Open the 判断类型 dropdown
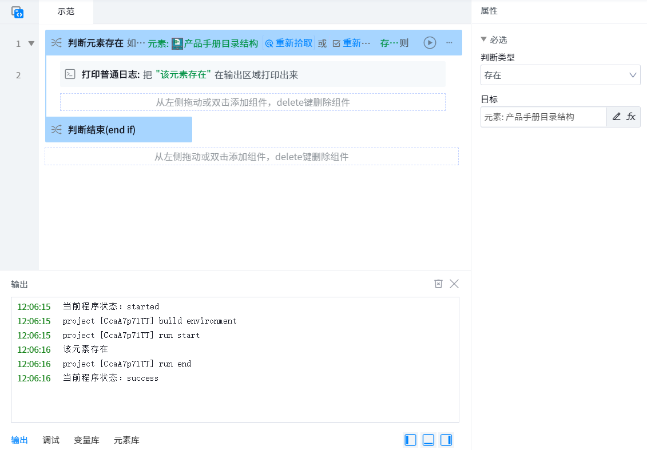Screen dimensions: 647x450 coord(560,75)
